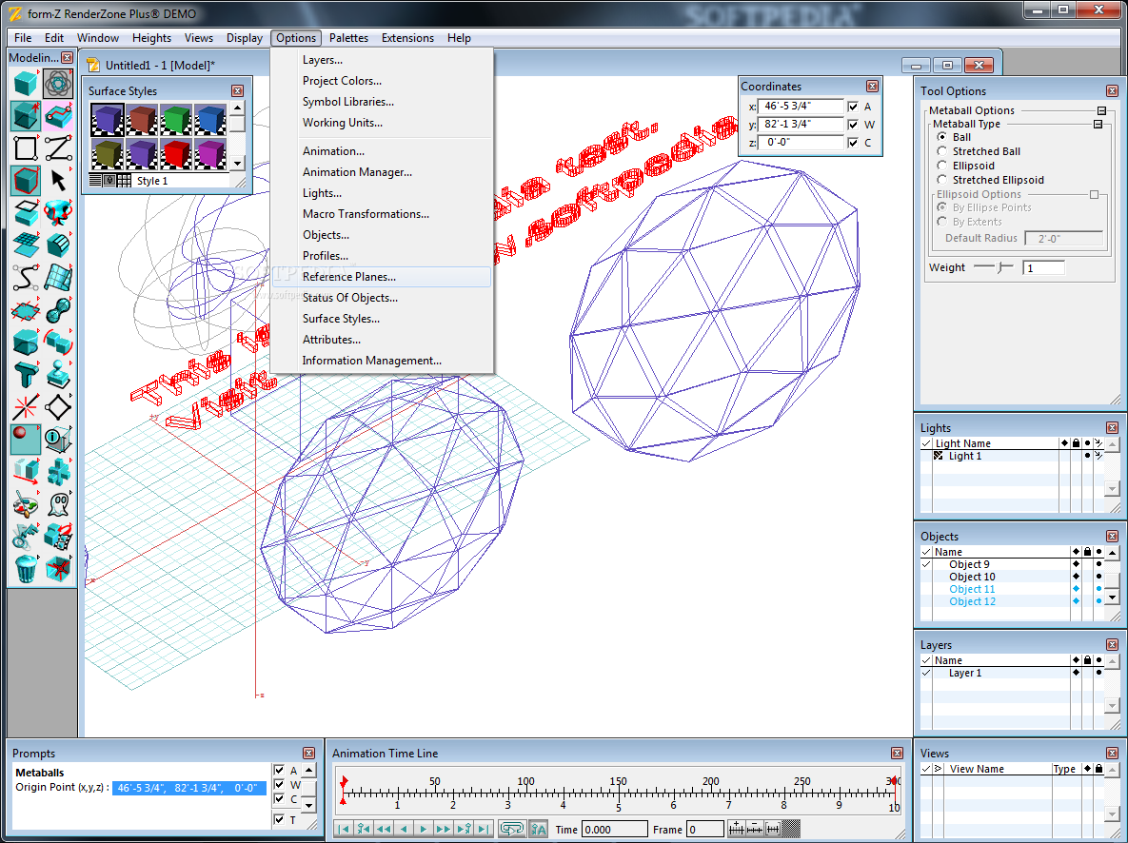
Task: Toggle the A checkbox in Coordinates panel
Action: point(853,107)
